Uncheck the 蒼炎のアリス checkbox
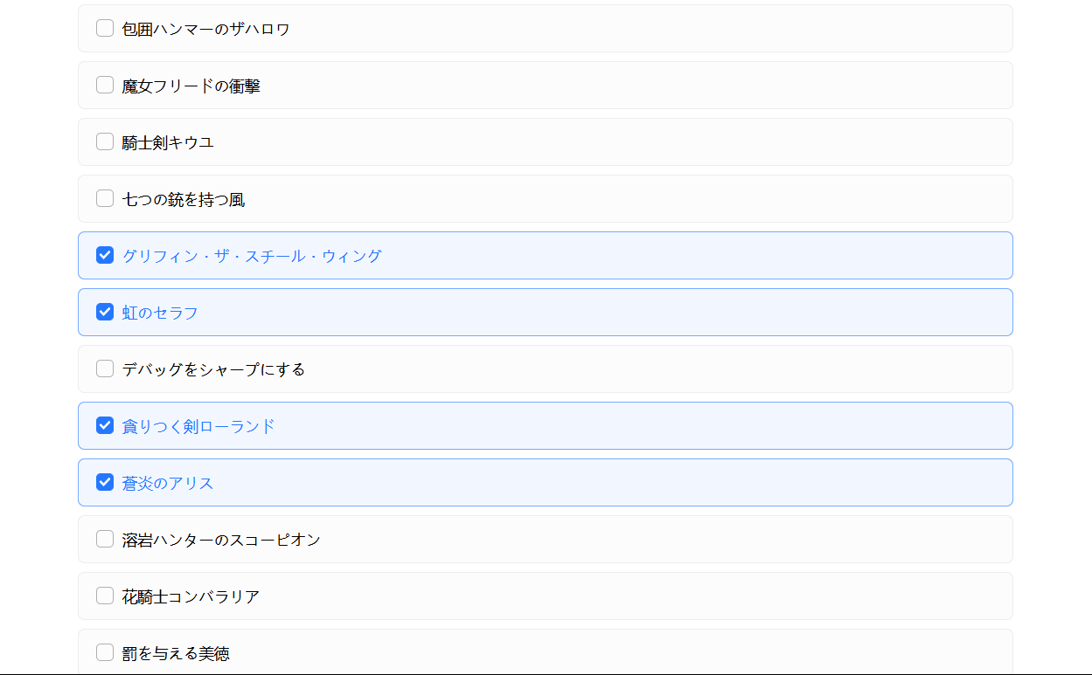The height and width of the screenshot is (675, 1092). (105, 482)
